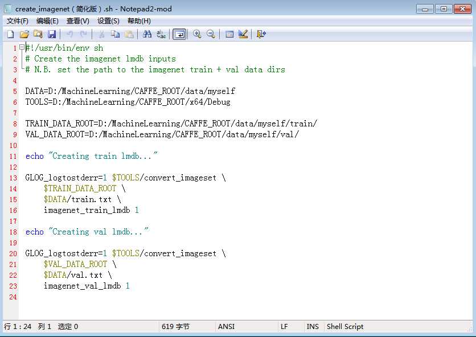476x337 pixels.
Task: Close the Notepad2-mod window
Action: pos(462,9)
